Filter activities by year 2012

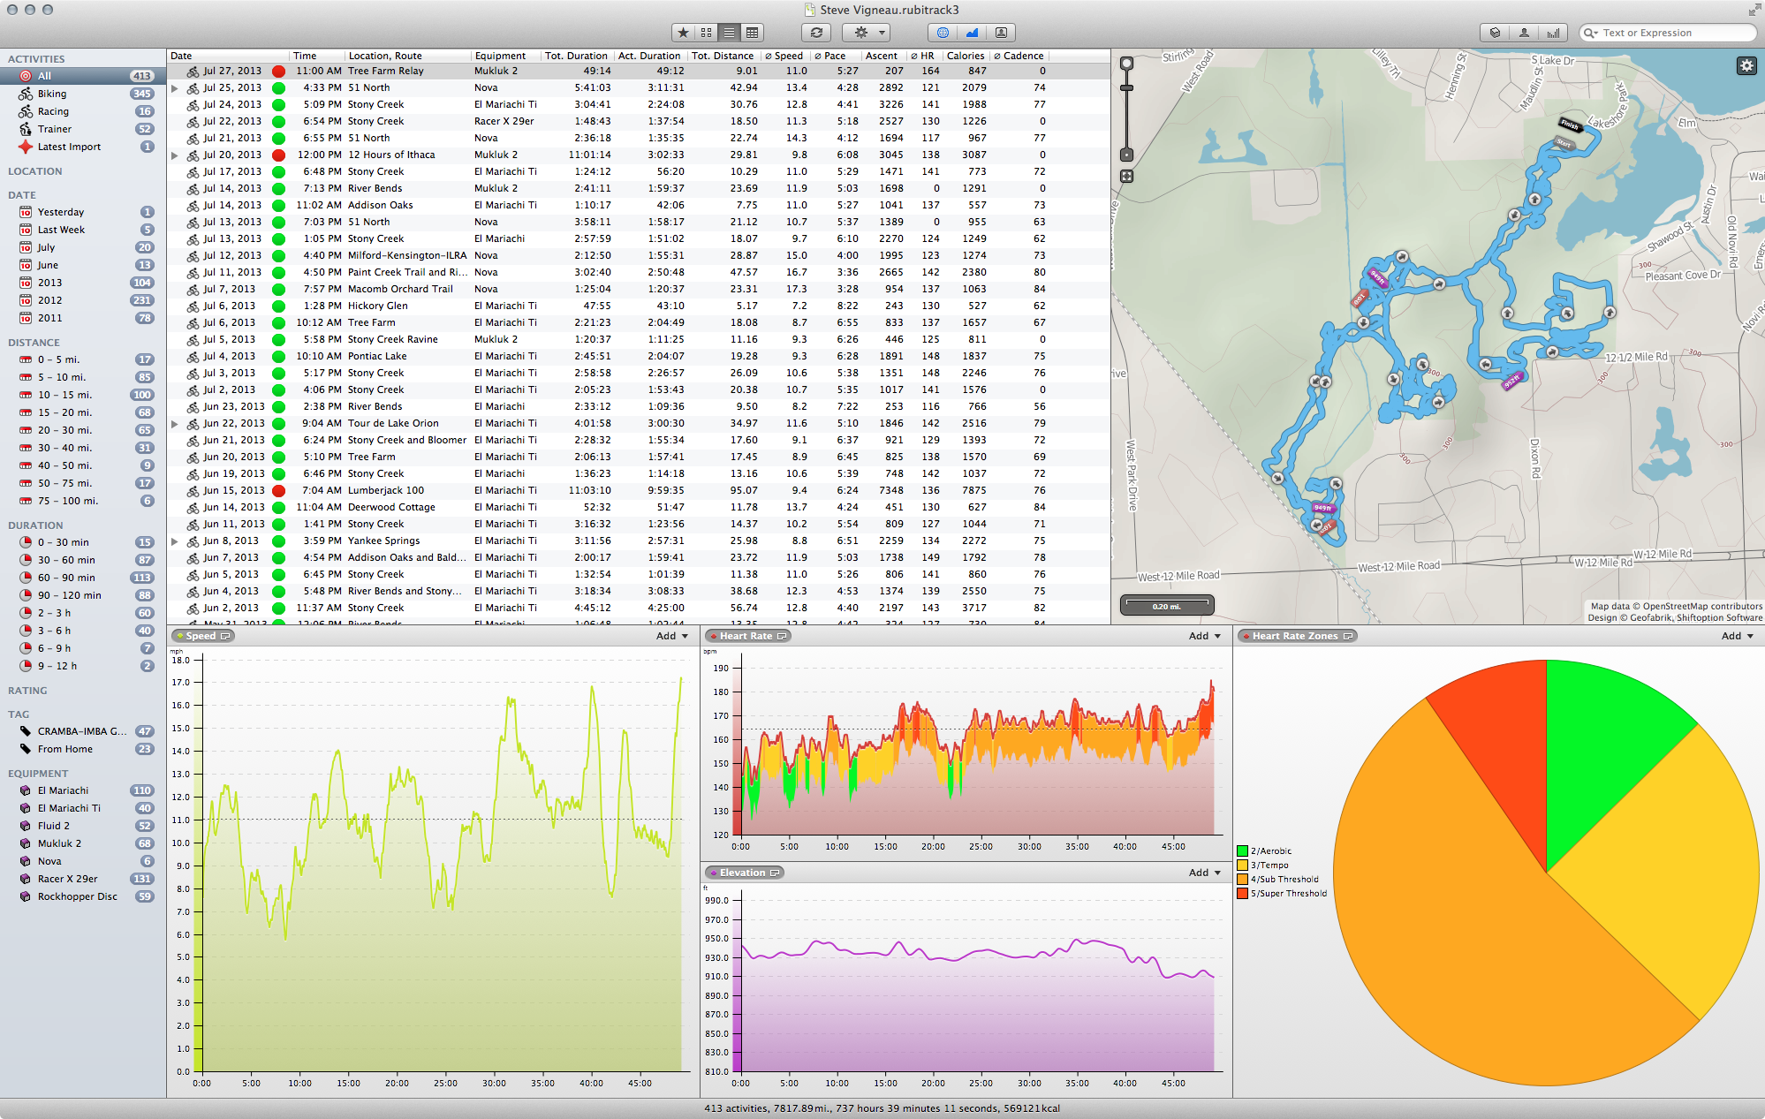click(83, 300)
